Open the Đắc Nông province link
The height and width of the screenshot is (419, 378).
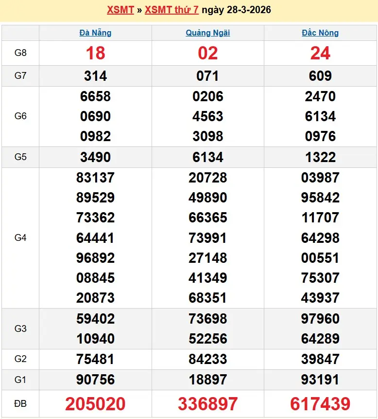320,33
